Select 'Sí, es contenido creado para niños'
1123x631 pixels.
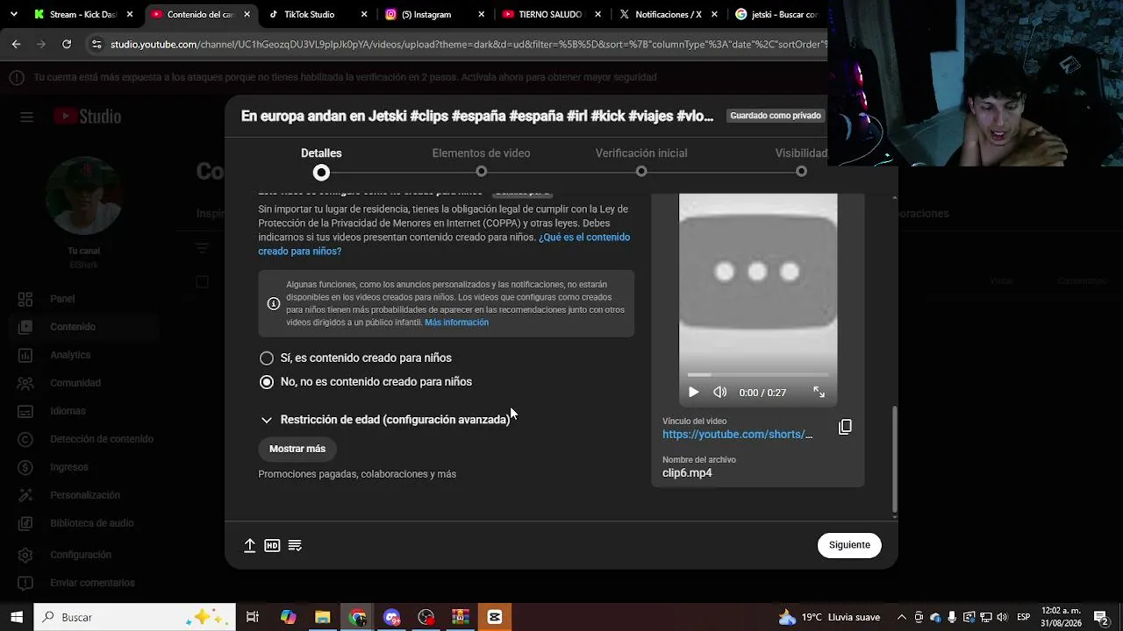coord(267,358)
